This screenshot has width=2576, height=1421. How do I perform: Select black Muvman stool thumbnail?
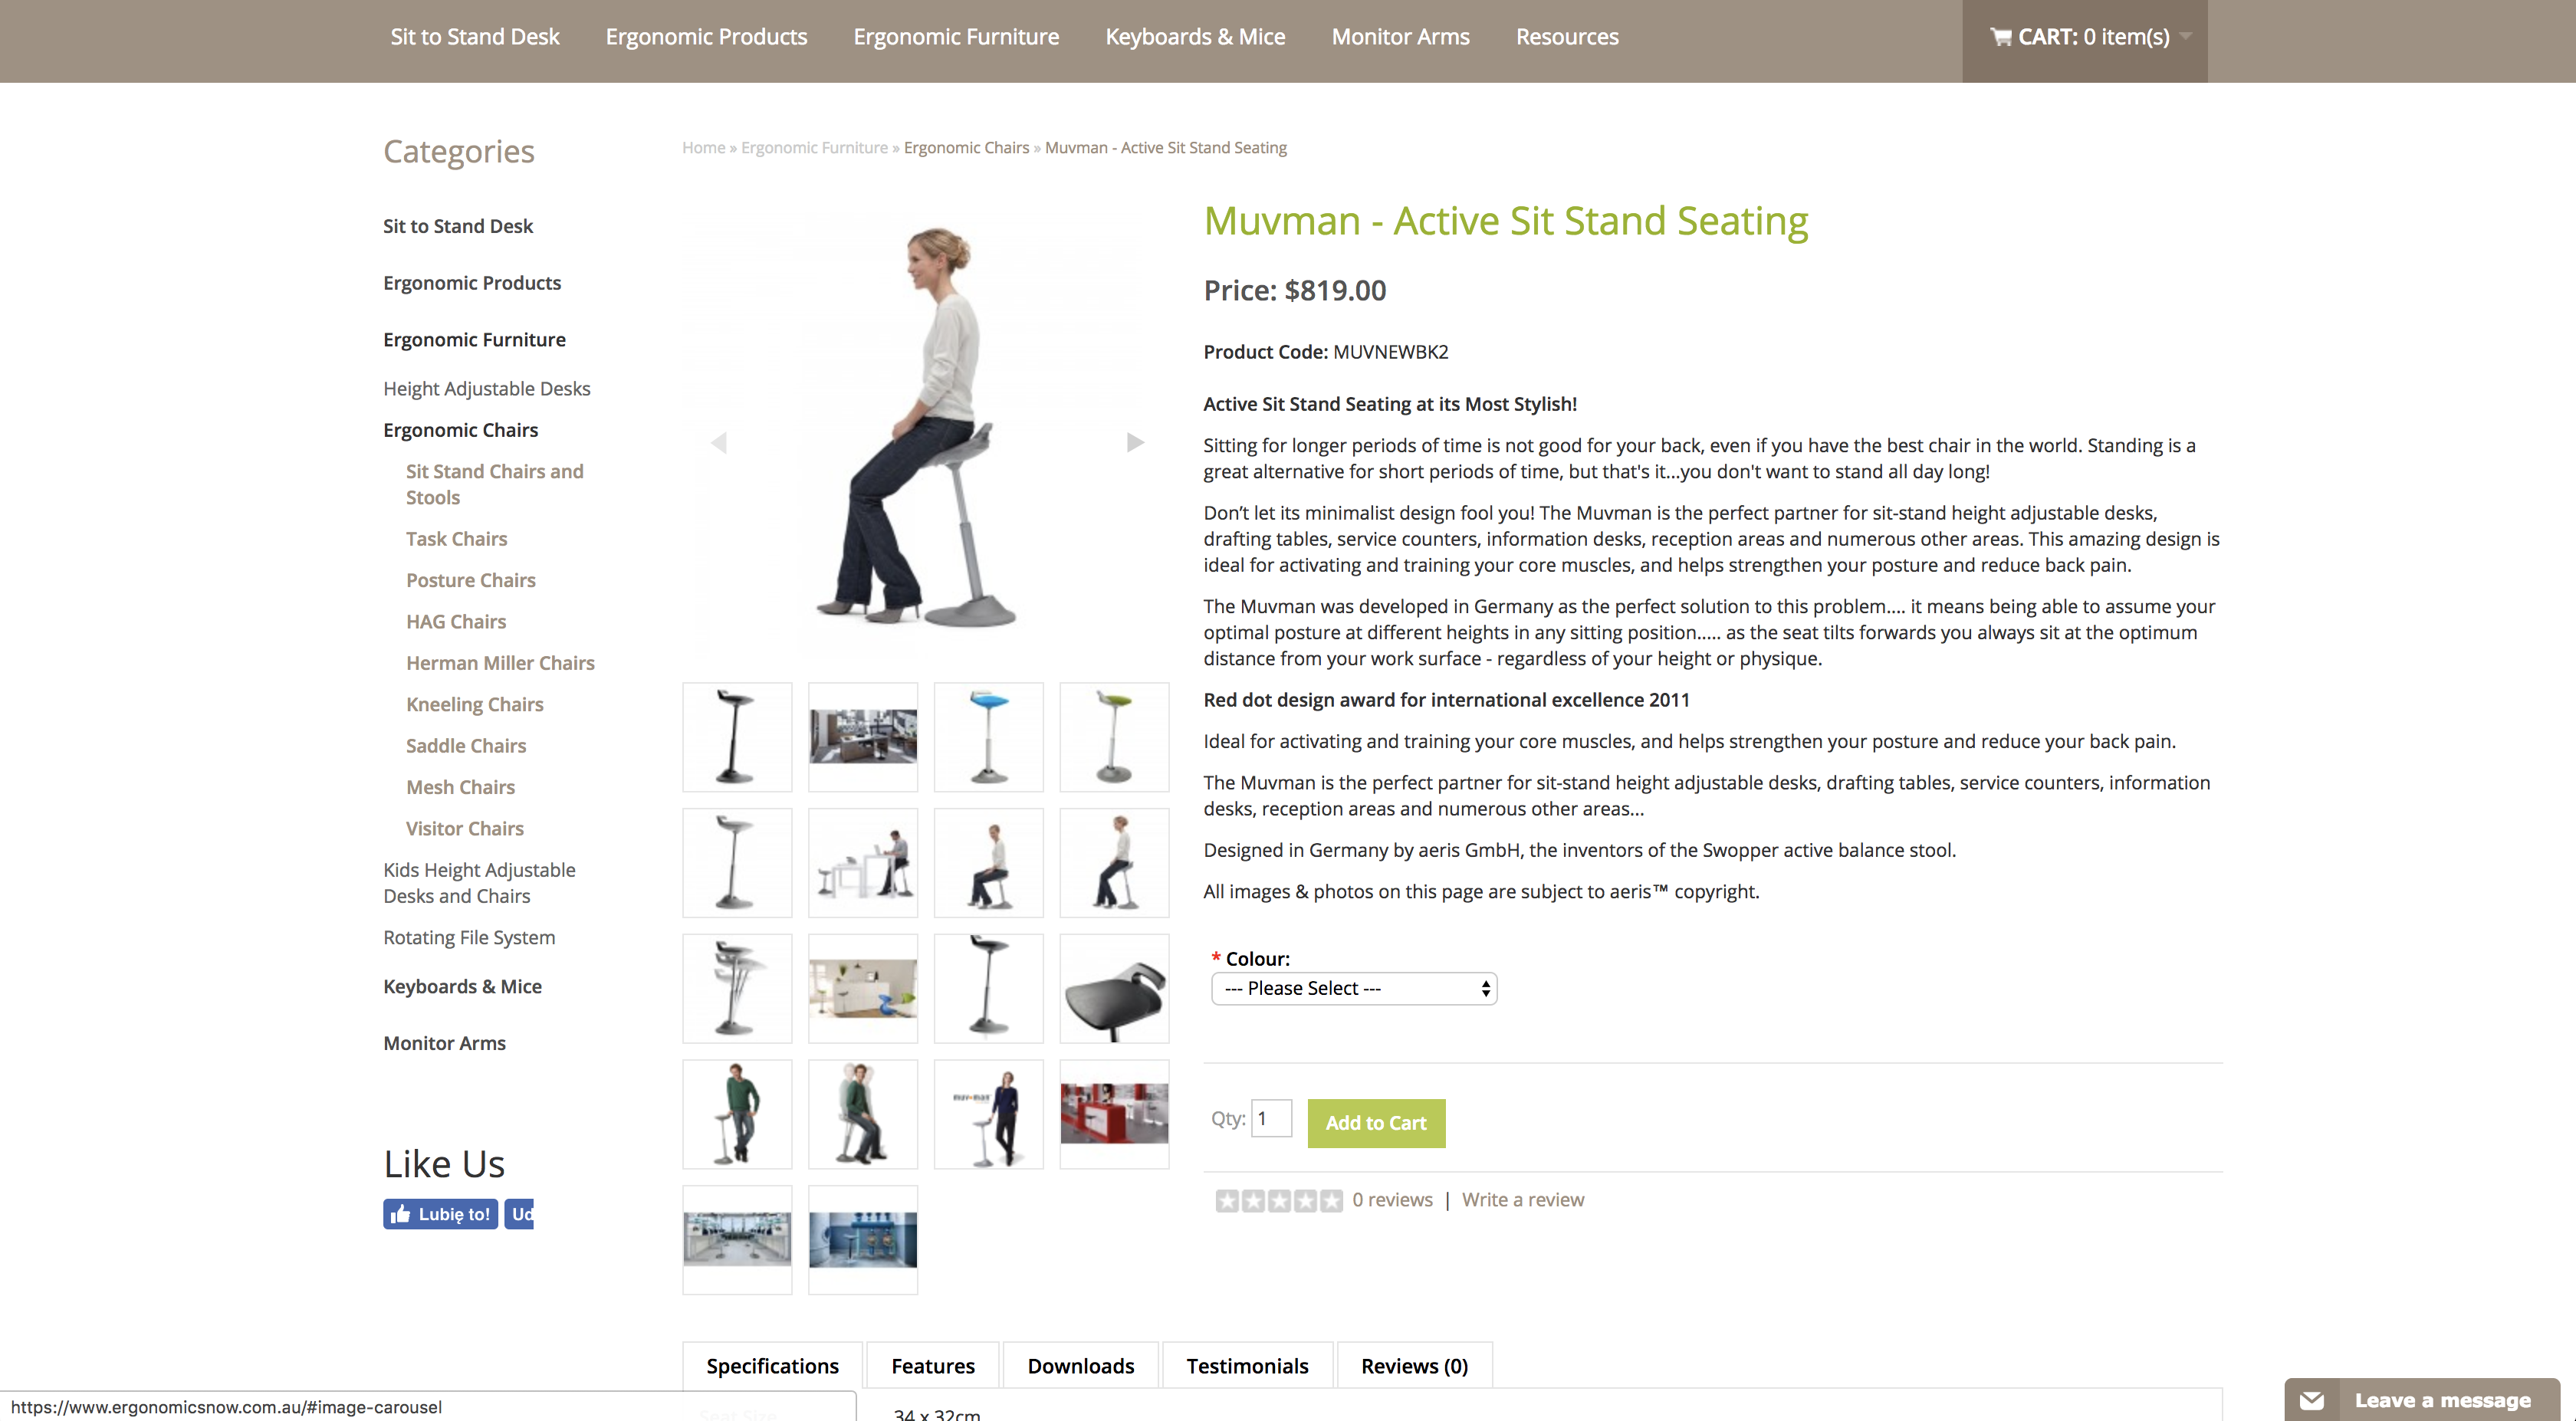[737, 737]
